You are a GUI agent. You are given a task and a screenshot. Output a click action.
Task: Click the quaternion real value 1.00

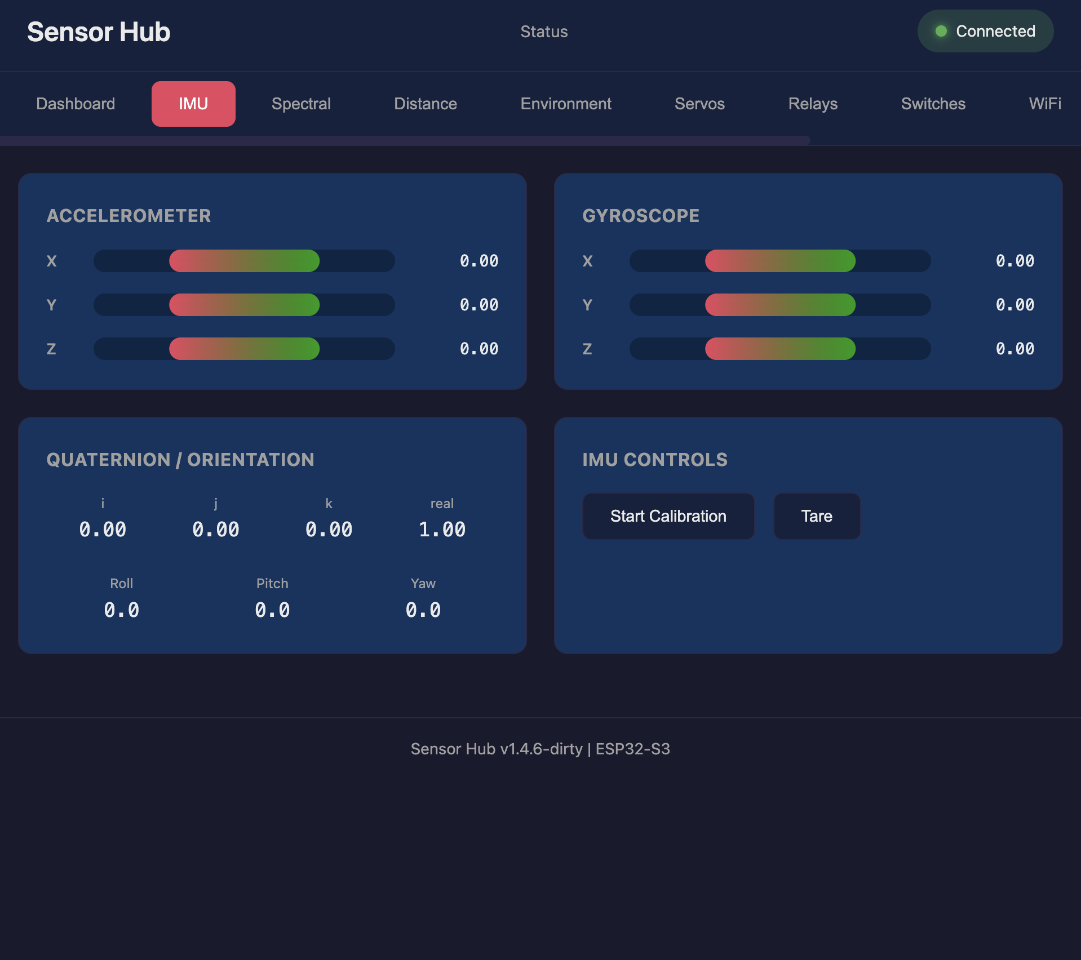pyautogui.click(x=442, y=530)
